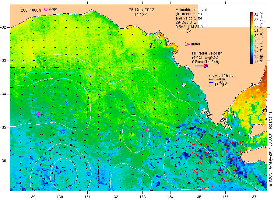The width and height of the screenshot is (274, 201).
Task: Click the 135 longitude axis label
Action: pyautogui.click(x=198, y=197)
